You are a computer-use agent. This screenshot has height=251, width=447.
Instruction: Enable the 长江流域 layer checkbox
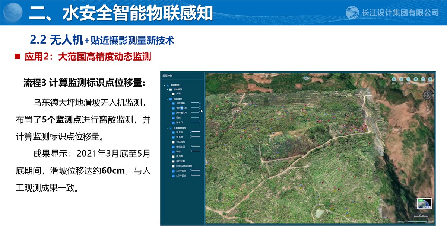(173, 142)
